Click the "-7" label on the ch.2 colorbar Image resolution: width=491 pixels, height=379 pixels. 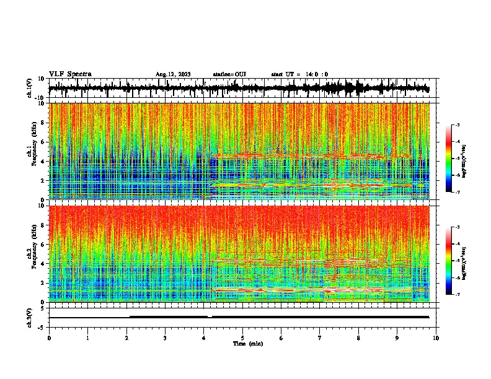pos(458,294)
